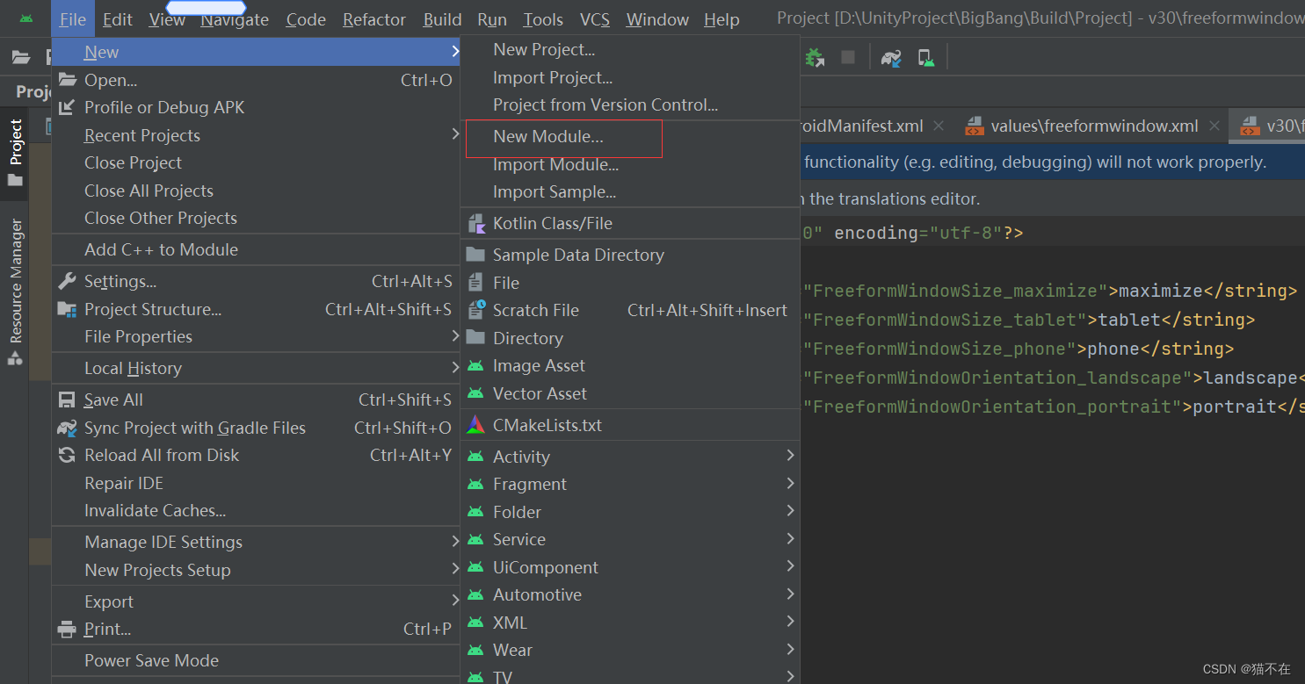
Task: Close the values\freeformwindow.xml tab
Action: pos(1214,126)
